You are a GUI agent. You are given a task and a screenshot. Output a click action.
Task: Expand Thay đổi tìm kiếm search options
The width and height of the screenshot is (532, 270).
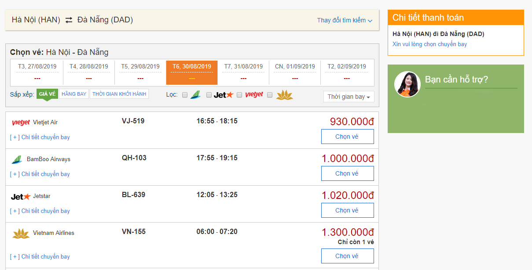coord(345,20)
